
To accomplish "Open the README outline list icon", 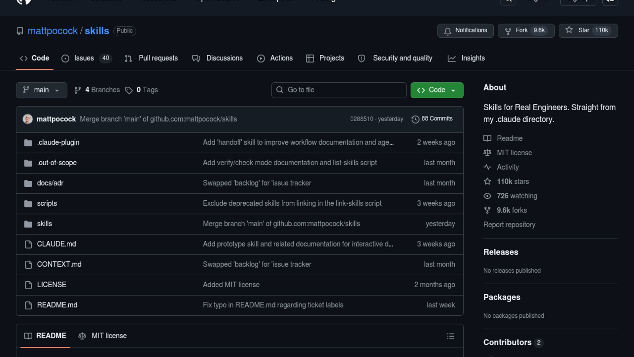I will coord(451,336).
